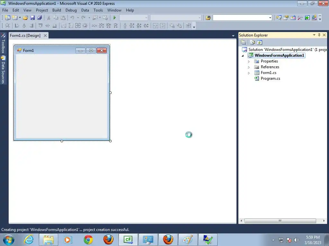Screen dimensions: 329x246
Task: Click the volume speaker tray icon
Action: point(297,240)
